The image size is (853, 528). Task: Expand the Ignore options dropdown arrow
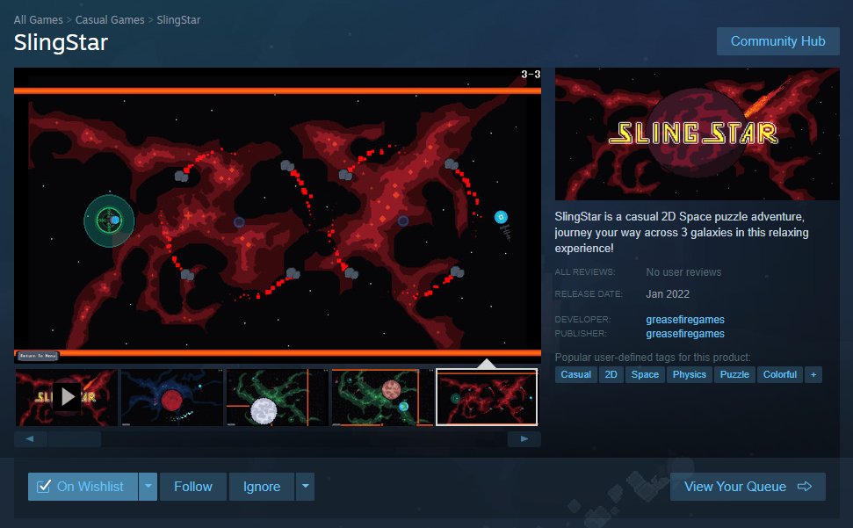305,487
